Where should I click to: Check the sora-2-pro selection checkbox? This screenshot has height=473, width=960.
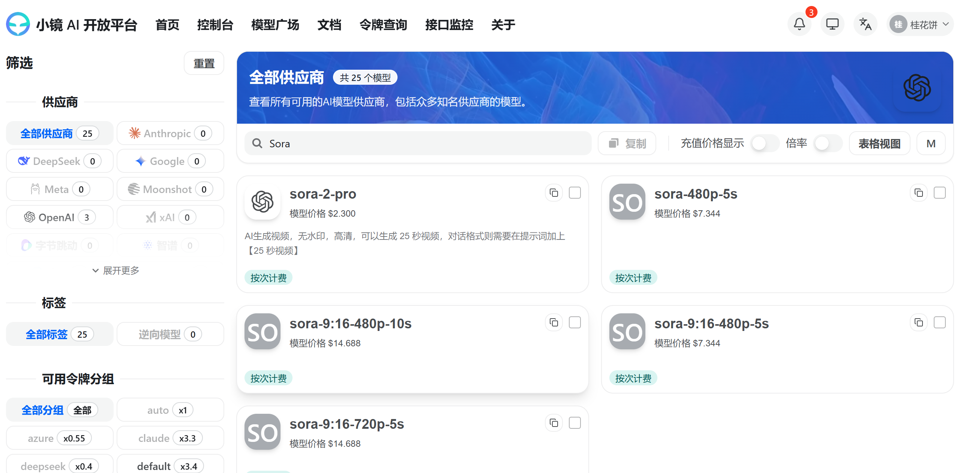tap(574, 193)
